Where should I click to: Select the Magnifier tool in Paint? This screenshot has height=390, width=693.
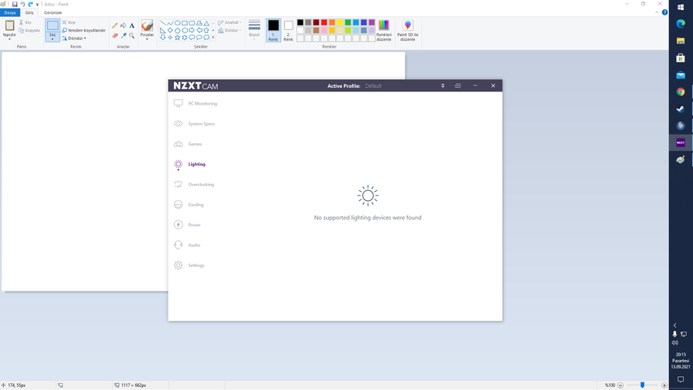pos(132,35)
